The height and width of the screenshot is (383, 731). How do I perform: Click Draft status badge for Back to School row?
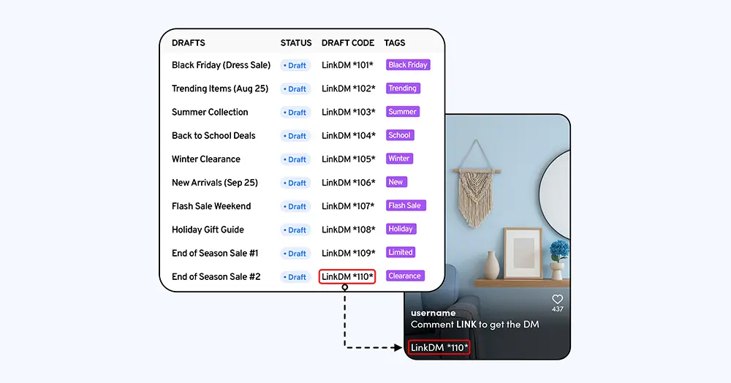(x=295, y=136)
